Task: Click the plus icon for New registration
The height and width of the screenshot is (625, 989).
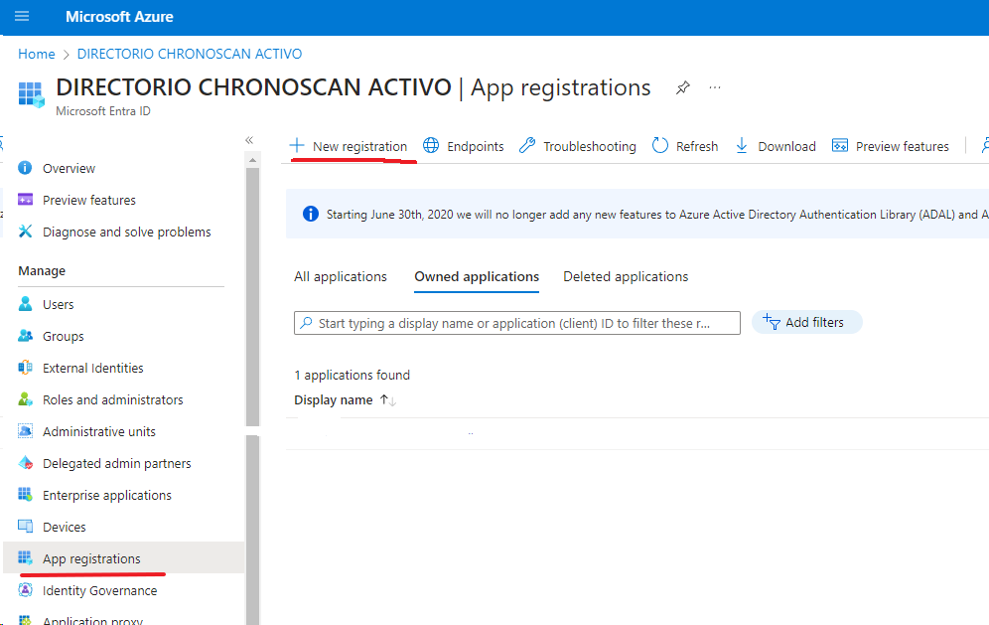Action: click(297, 146)
